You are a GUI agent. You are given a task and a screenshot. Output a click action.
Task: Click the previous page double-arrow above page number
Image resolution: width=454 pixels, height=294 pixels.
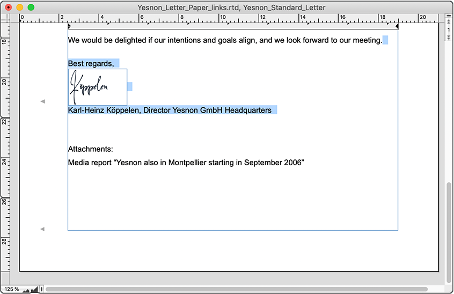coord(449,23)
